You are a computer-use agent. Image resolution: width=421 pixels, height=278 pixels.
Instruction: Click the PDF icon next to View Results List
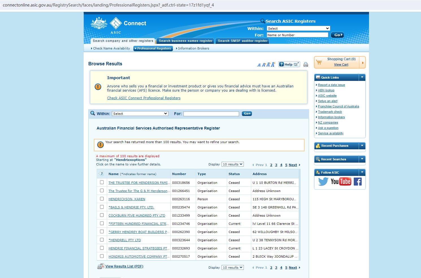pyautogui.click(x=101, y=266)
